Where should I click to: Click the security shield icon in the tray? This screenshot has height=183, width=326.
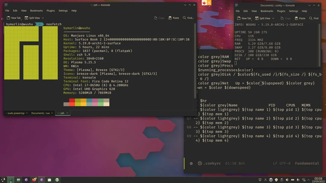click(276, 179)
